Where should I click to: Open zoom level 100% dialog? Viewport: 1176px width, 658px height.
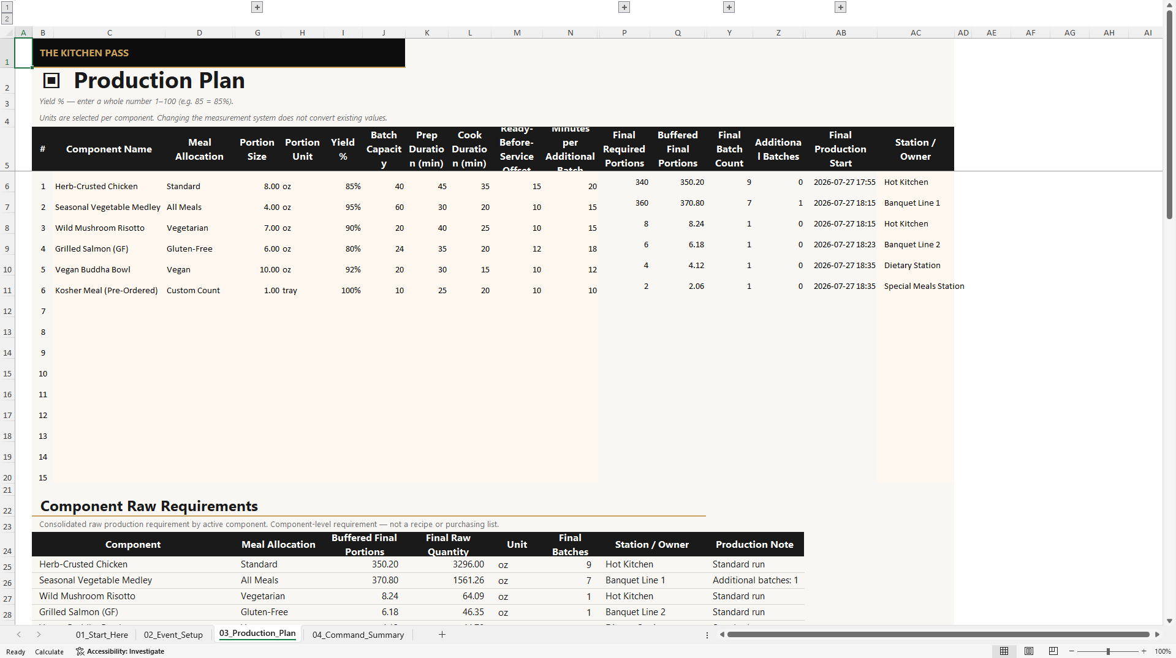coord(1163,651)
